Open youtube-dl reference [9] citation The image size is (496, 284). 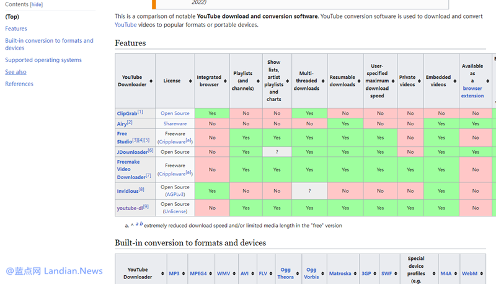[x=146, y=206]
